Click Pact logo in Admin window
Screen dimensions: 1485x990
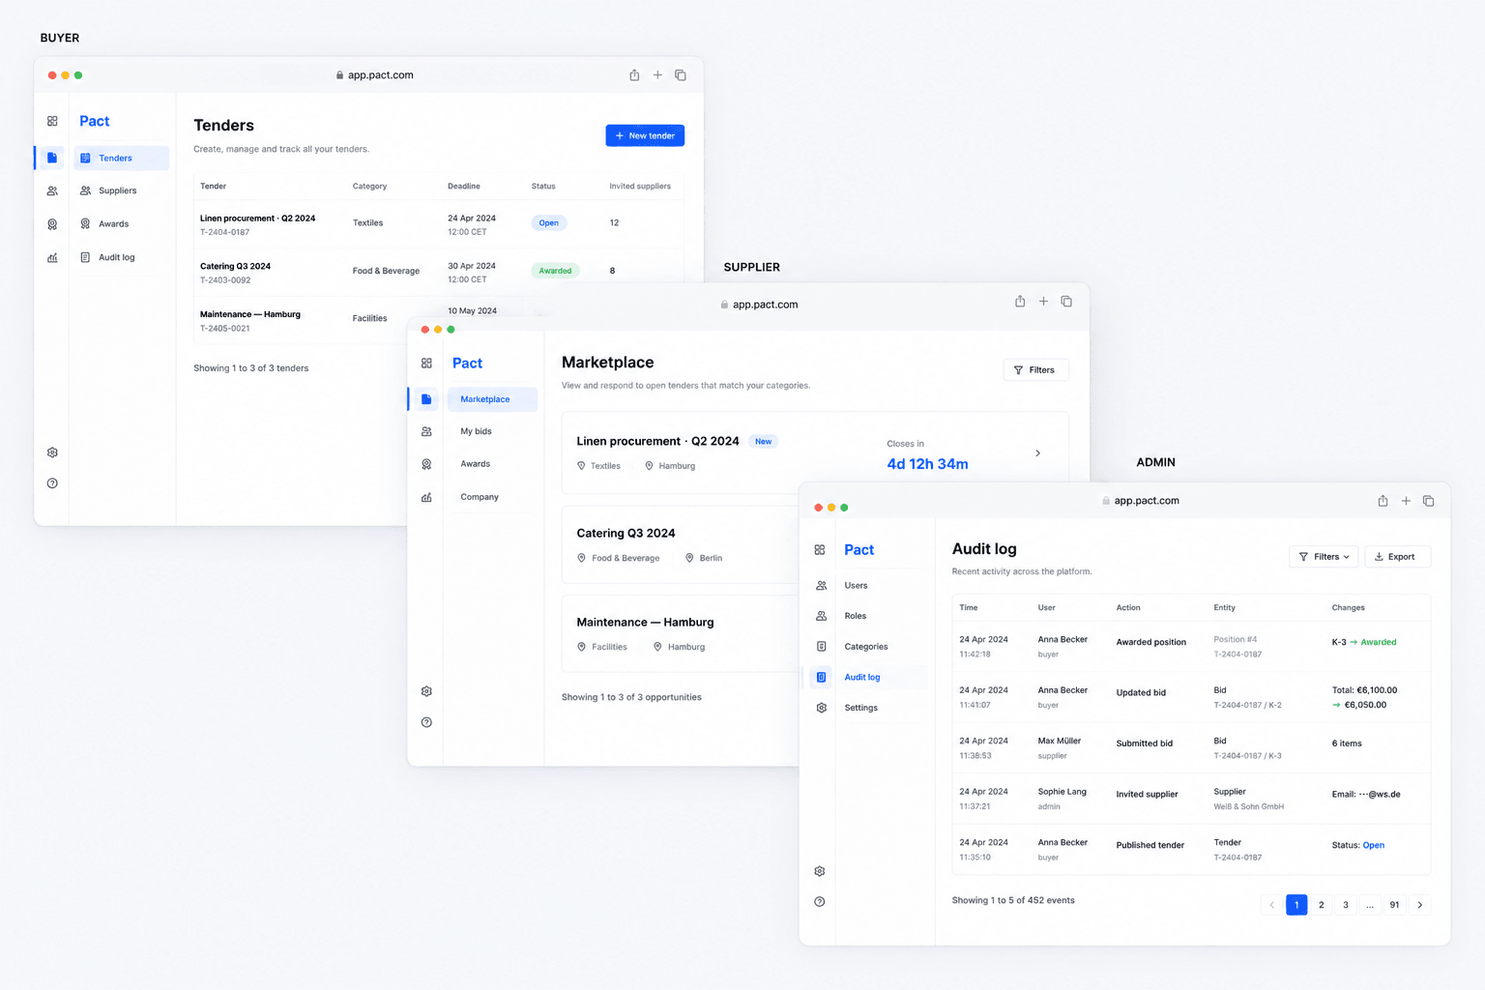[859, 550]
